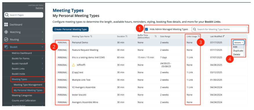The height and width of the screenshot is (110, 254).
Task: Click the magnifier icon in Search Pages
Action: click(x=7, y=15)
